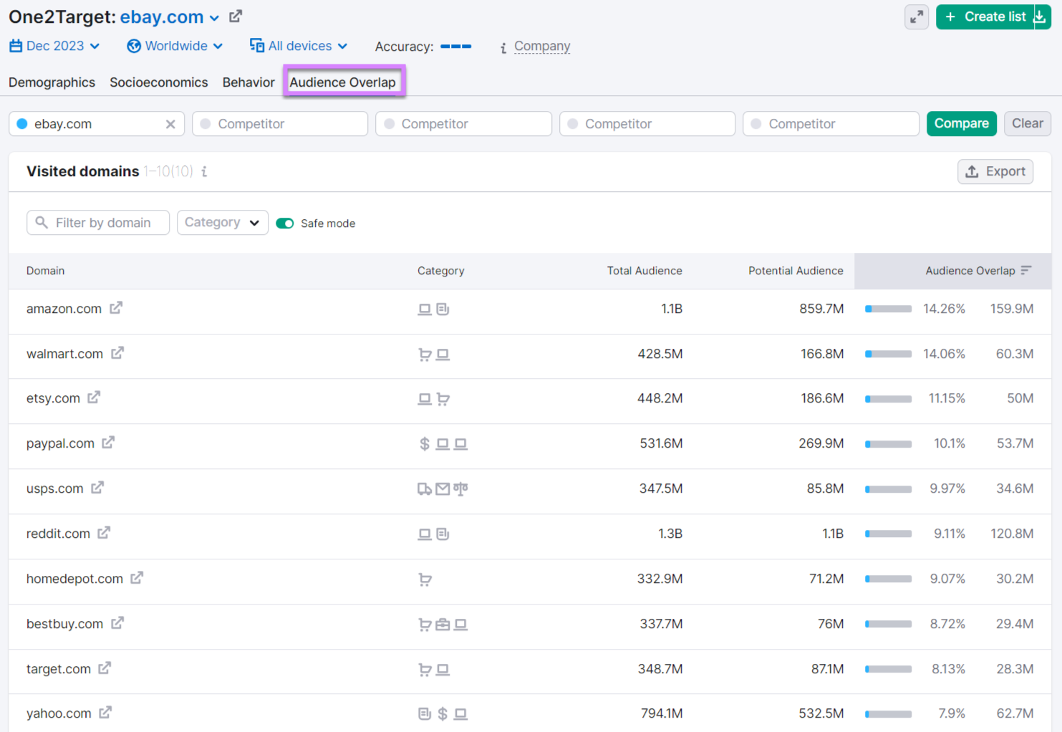Screen dimensions: 1062x732
Task: Click the calendar icon beside Dec 2023
Action: tap(15, 45)
